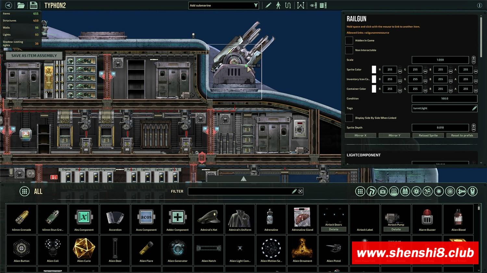Open the entity list icon in toolbar
This screenshot has width=487, height=273.
[x=322, y=6]
